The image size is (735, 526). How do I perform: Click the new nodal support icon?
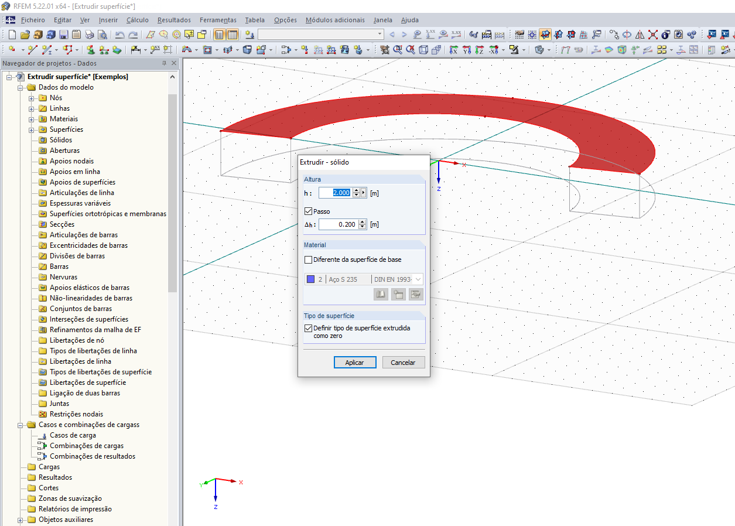click(x=90, y=50)
